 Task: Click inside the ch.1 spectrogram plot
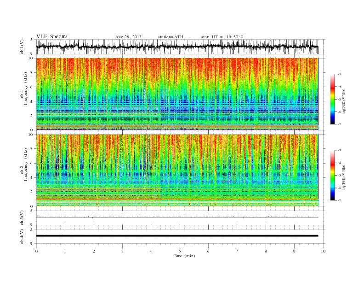click(177, 94)
